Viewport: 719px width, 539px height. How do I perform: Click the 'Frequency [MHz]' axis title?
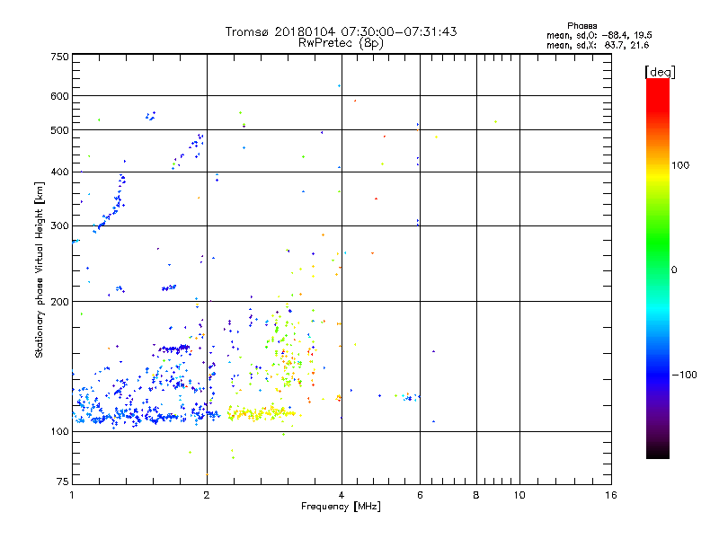341,507
